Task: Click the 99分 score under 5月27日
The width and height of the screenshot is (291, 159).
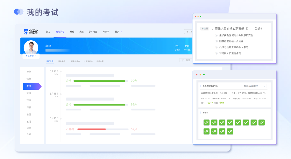Action: pos(134,81)
